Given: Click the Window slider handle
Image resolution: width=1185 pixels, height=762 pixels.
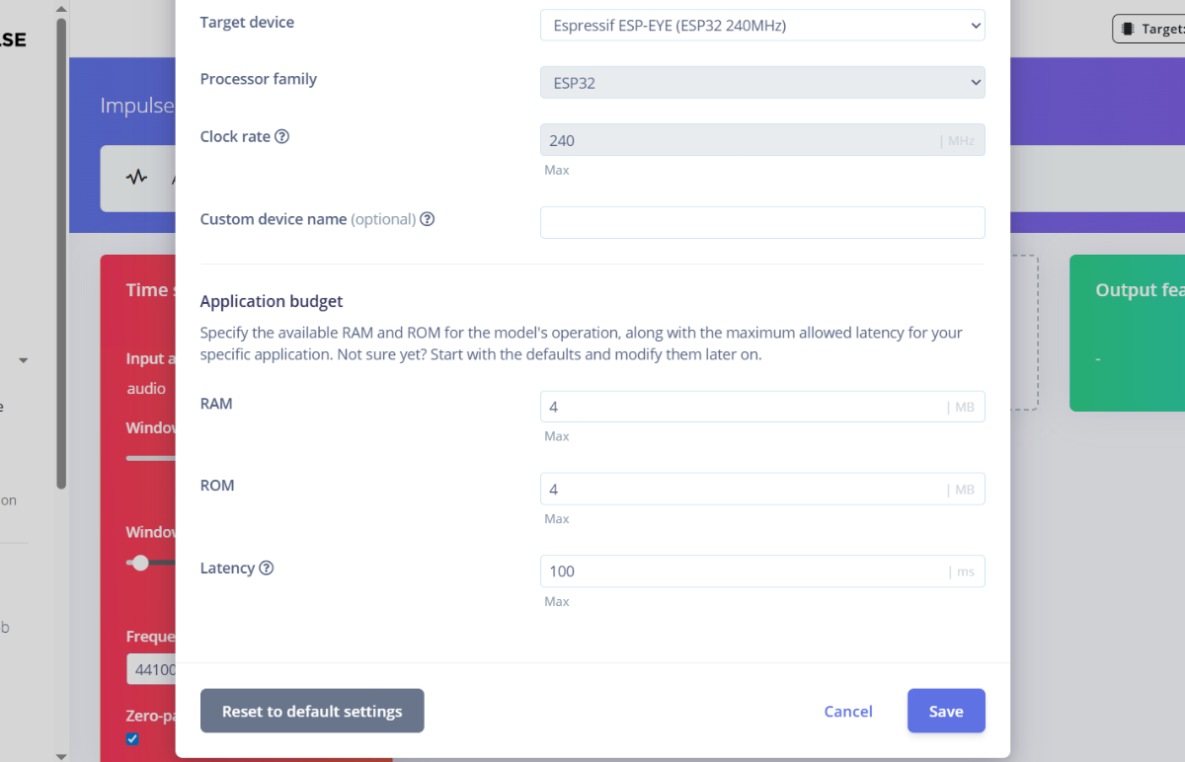Looking at the screenshot, I should [140, 563].
